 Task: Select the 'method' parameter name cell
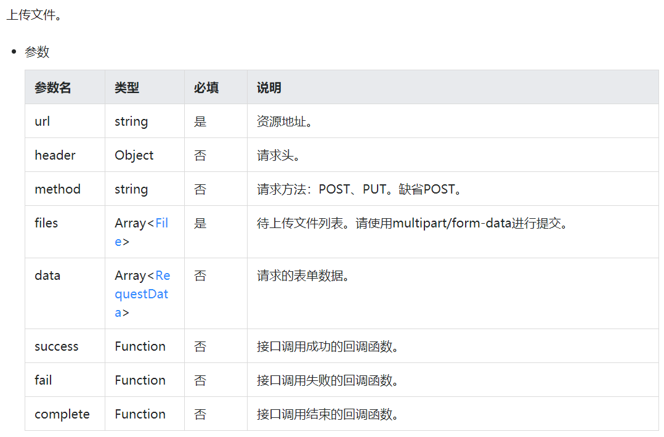coord(65,189)
